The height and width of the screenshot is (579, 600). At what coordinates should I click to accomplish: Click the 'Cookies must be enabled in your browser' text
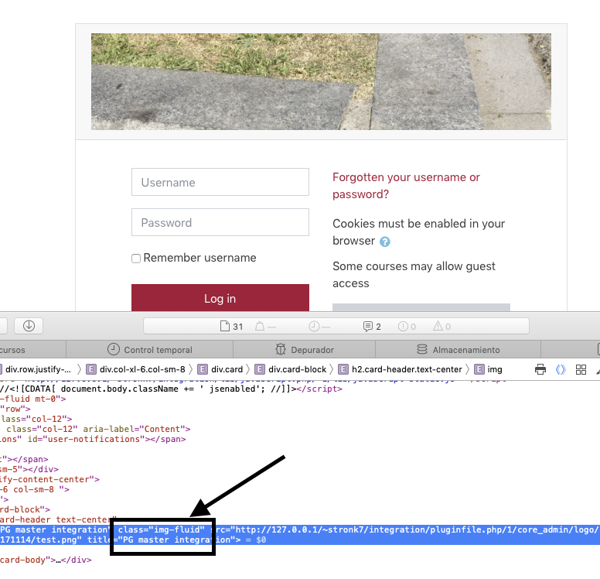click(x=418, y=231)
